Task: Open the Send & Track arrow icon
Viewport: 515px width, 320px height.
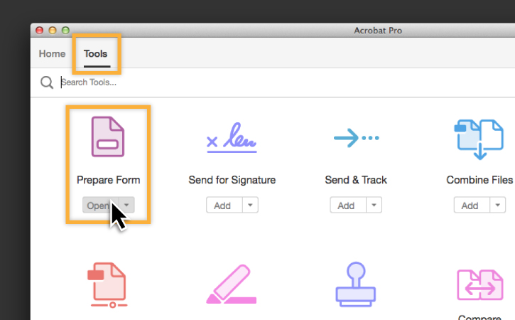Action: [x=357, y=138]
